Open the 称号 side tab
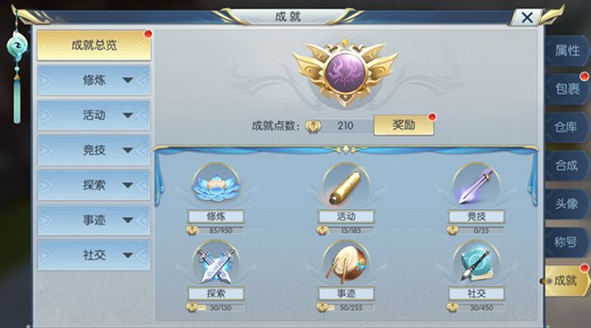591x328 pixels. [x=566, y=242]
